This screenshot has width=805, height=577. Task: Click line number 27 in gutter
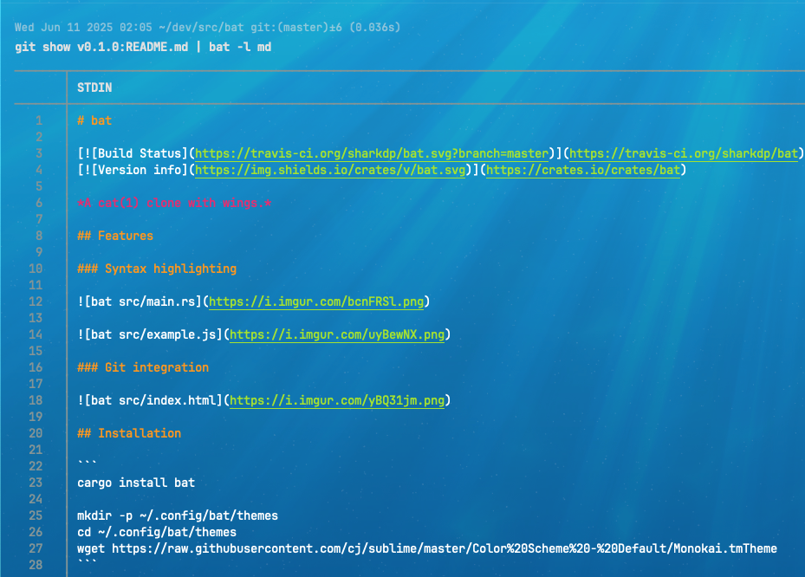pyautogui.click(x=36, y=548)
